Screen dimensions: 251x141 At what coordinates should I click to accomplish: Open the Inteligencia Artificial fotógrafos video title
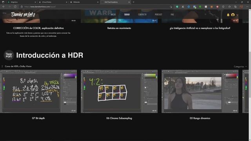tap(200, 28)
